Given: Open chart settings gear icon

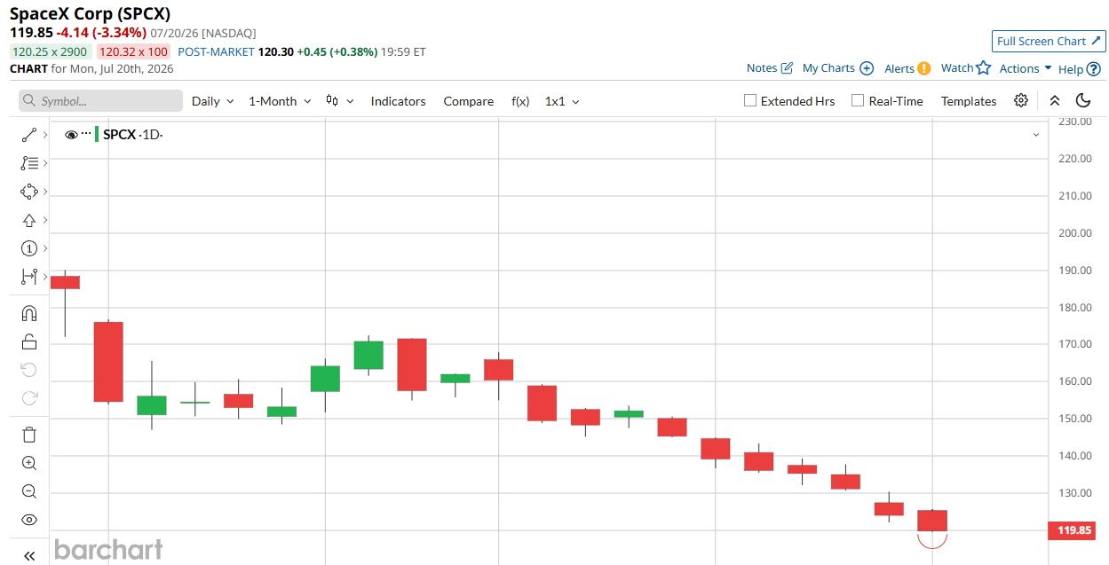Looking at the screenshot, I should tap(1021, 101).
